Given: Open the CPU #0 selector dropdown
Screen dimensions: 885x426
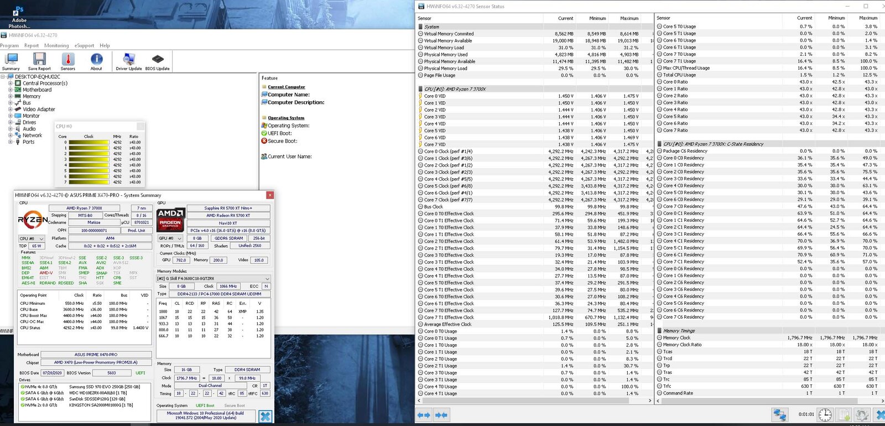Looking at the screenshot, I should point(32,238).
